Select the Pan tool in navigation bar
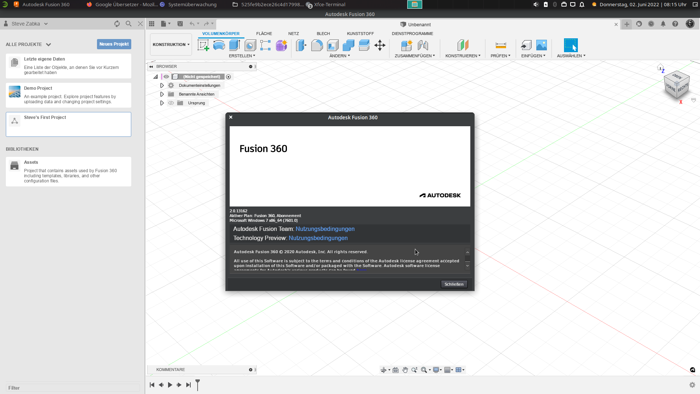 pos(405,370)
